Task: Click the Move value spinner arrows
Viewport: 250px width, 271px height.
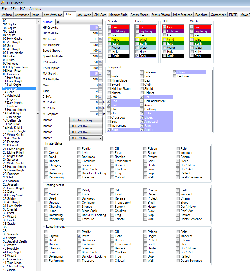Action: [100, 85]
